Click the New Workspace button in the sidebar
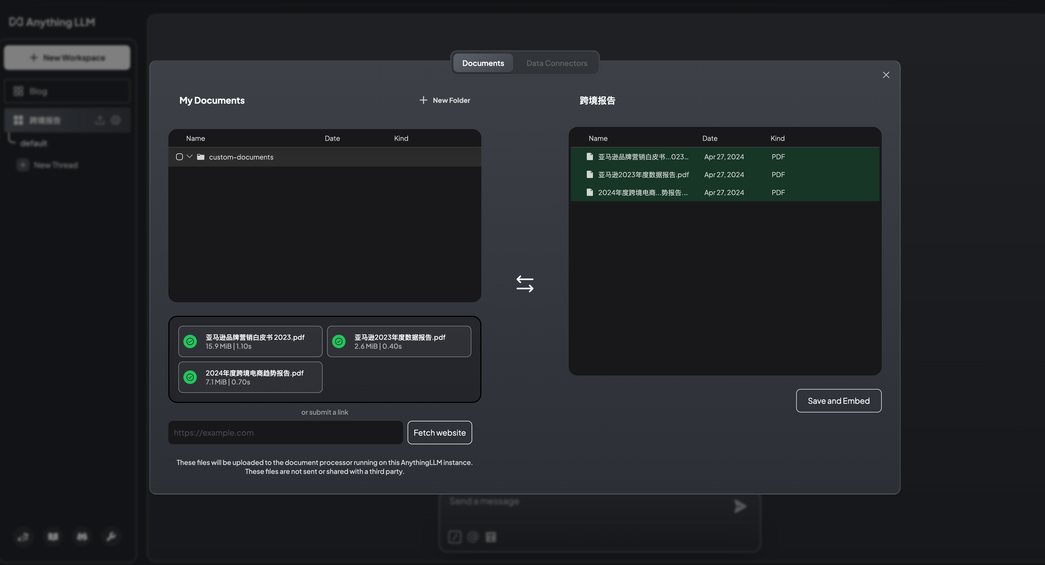This screenshot has height=565, width=1045. pyautogui.click(x=67, y=58)
